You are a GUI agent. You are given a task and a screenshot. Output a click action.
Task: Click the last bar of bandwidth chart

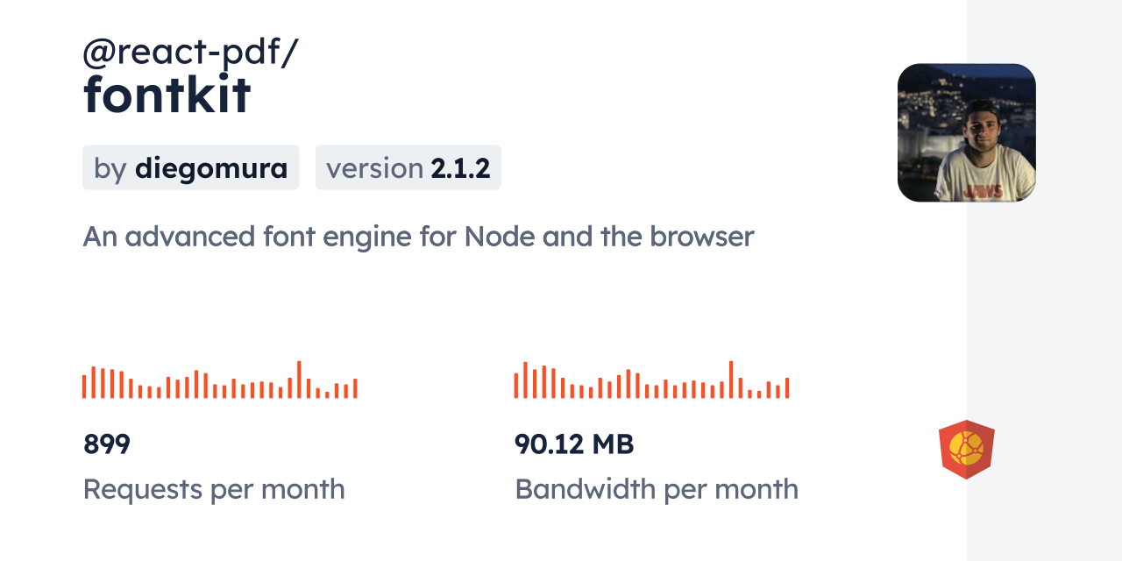(x=787, y=388)
